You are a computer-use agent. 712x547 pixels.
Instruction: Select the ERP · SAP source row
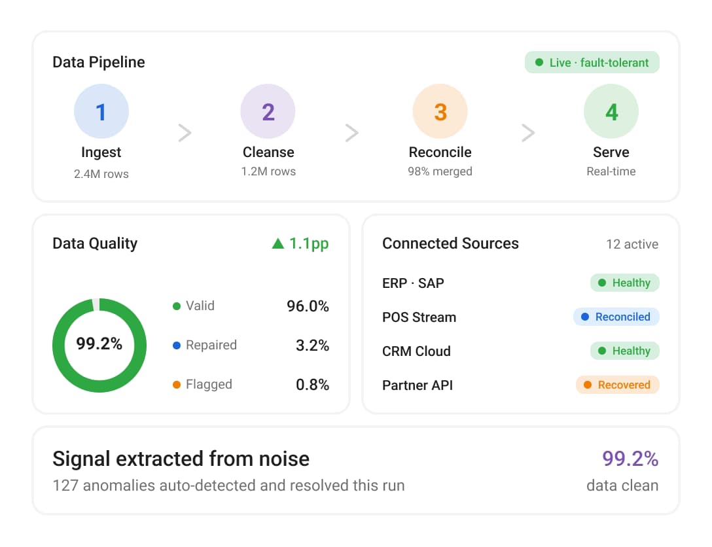point(520,283)
